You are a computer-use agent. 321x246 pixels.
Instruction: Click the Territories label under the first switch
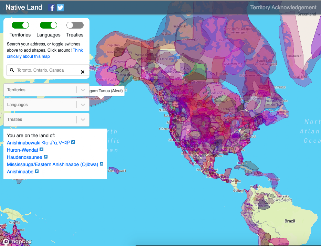tap(20, 35)
